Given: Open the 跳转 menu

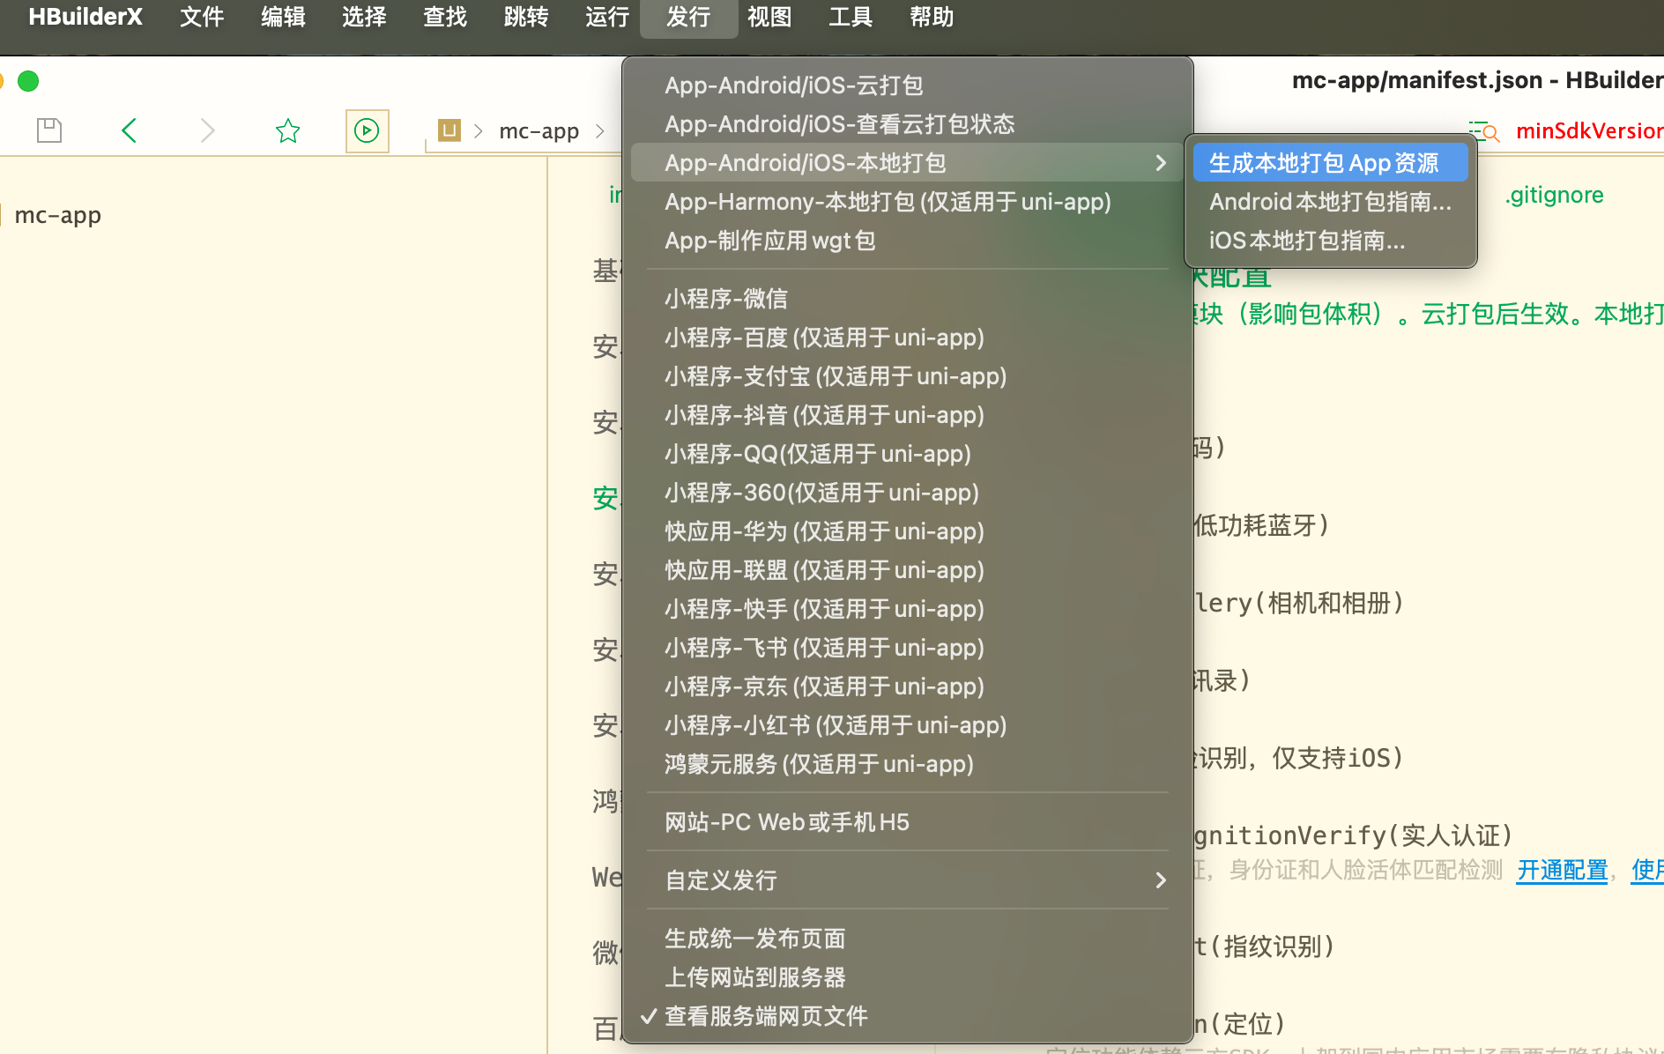Looking at the screenshot, I should point(526,17).
